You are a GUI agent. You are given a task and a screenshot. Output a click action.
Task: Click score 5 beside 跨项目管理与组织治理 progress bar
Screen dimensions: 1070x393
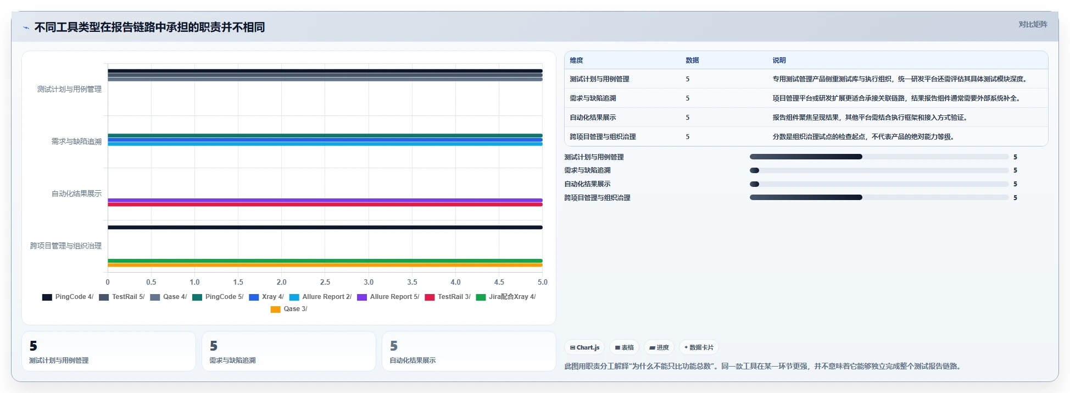[x=1015, y=198]
